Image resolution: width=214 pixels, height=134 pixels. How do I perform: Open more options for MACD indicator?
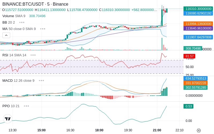(x=41, y=81)
